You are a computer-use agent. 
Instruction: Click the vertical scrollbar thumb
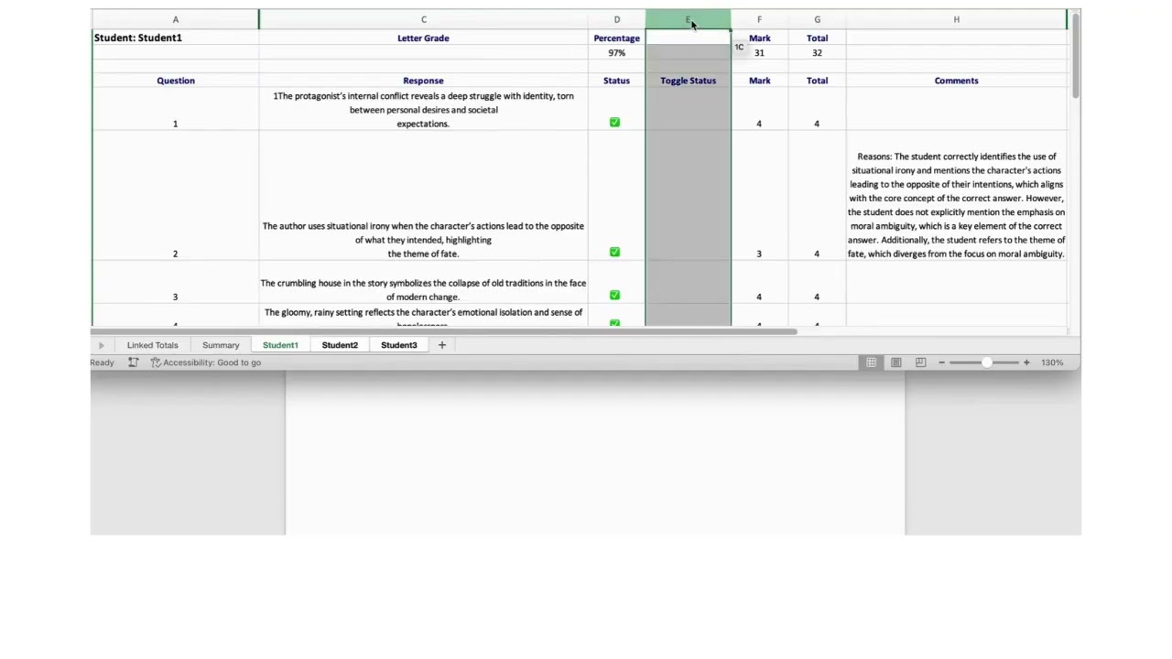(x=1076, y=55)
